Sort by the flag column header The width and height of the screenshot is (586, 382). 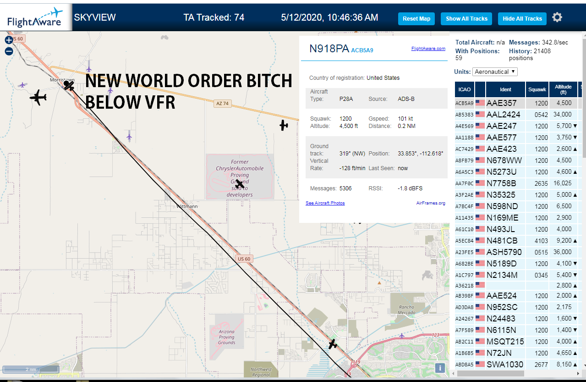point(480,89)
